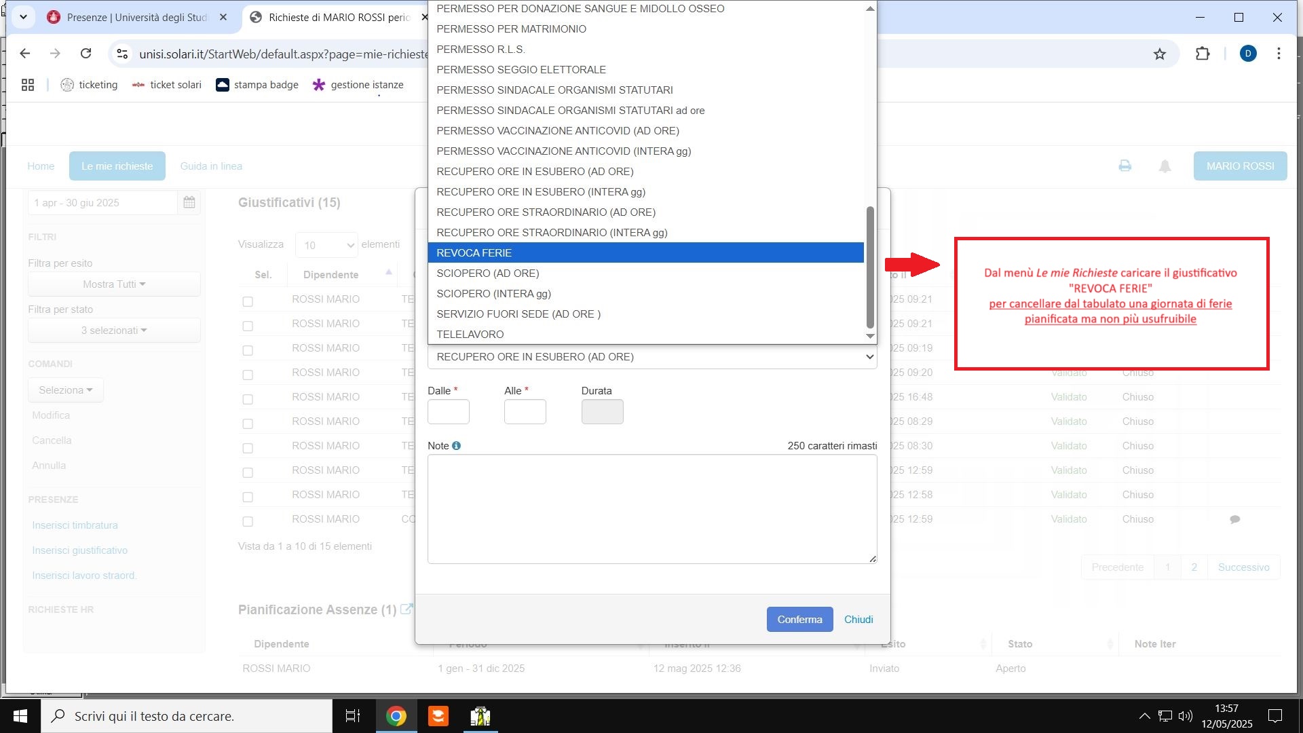The height and width of the screenshot is (733, 1303).
Task: Open the giustificativo type combo box
Action: (652, 356)
